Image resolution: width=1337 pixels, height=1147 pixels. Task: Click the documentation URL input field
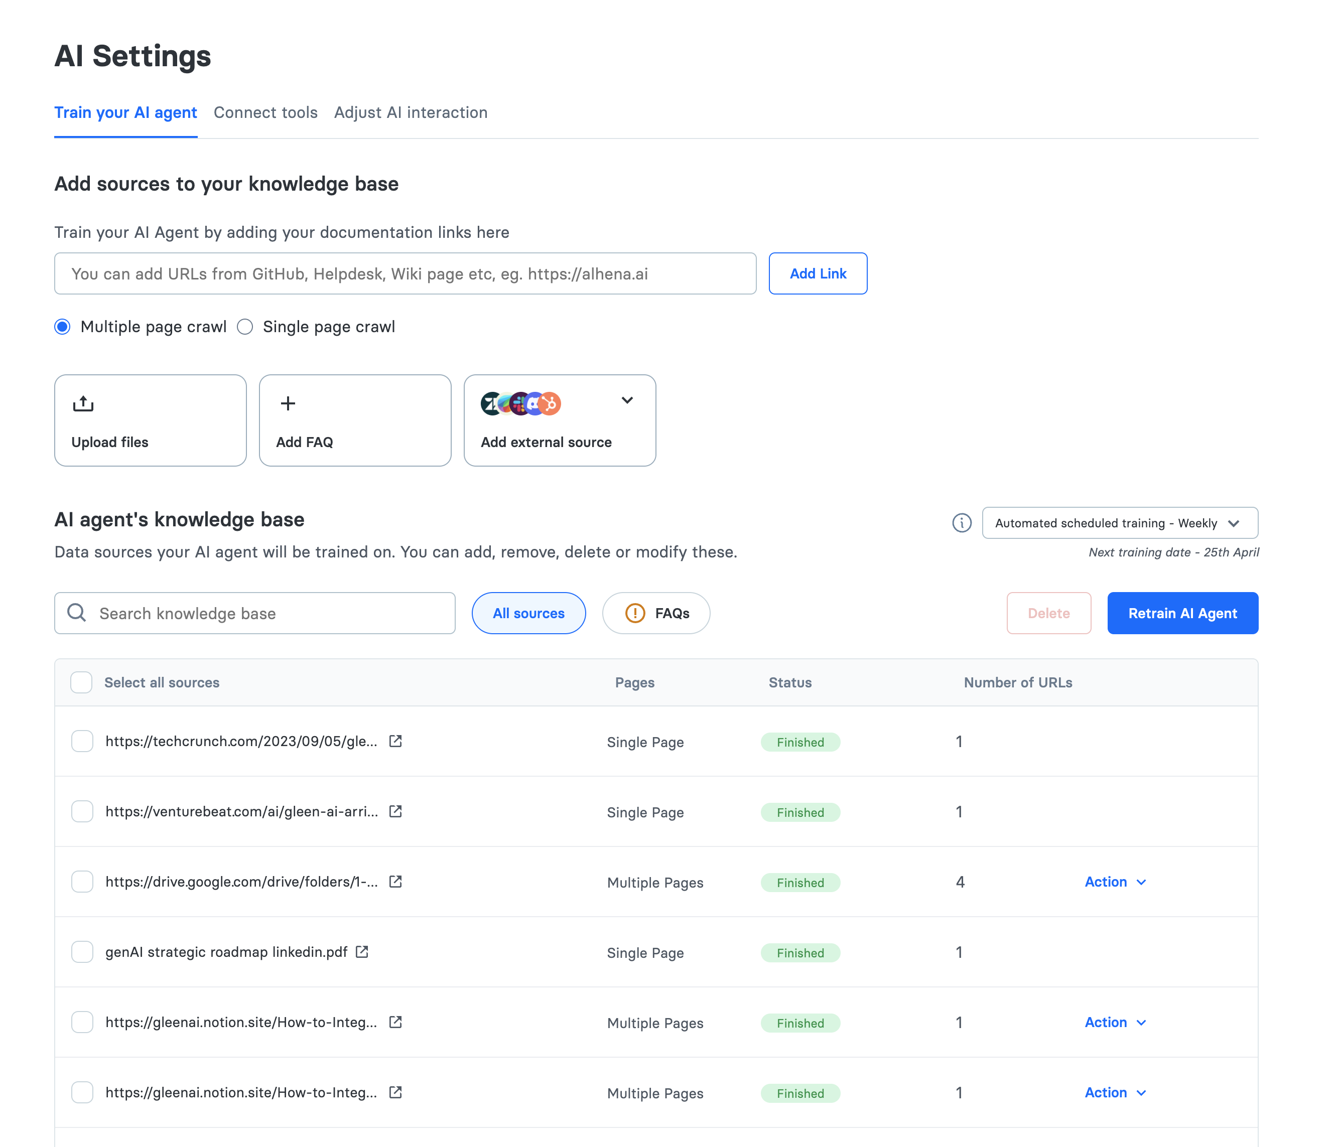(405, 274)
